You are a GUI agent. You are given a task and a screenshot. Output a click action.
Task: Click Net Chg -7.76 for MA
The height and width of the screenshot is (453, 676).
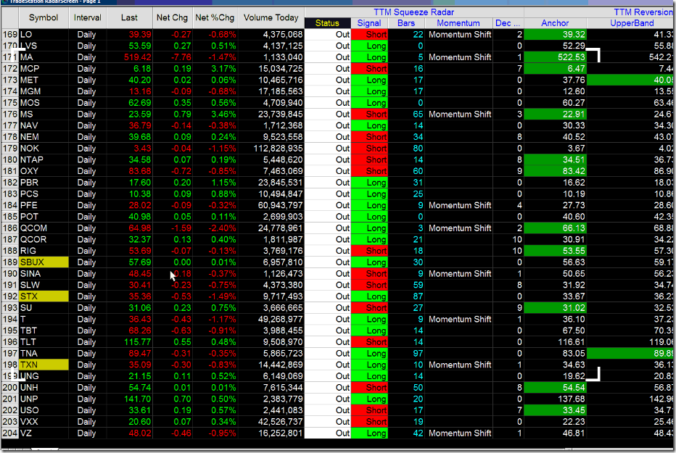[181, 57]
